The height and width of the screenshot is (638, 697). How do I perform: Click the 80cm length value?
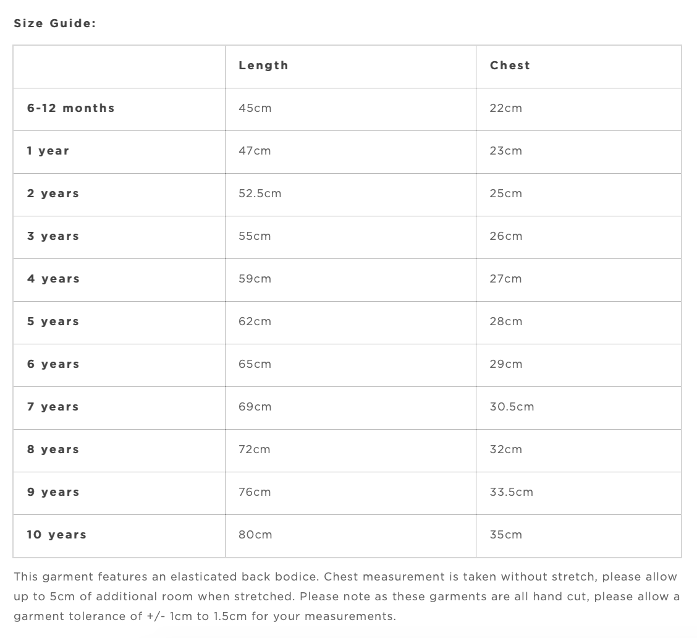coord(255,535)
